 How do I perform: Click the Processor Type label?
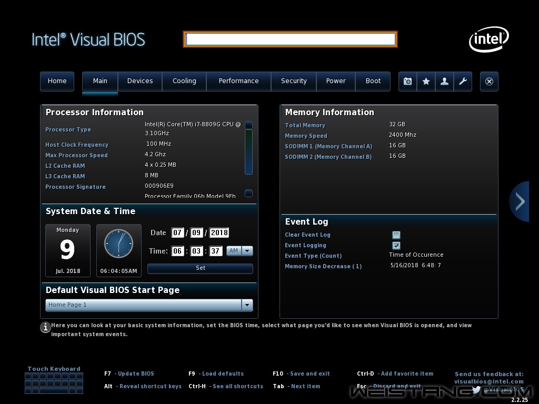(68, 129)
